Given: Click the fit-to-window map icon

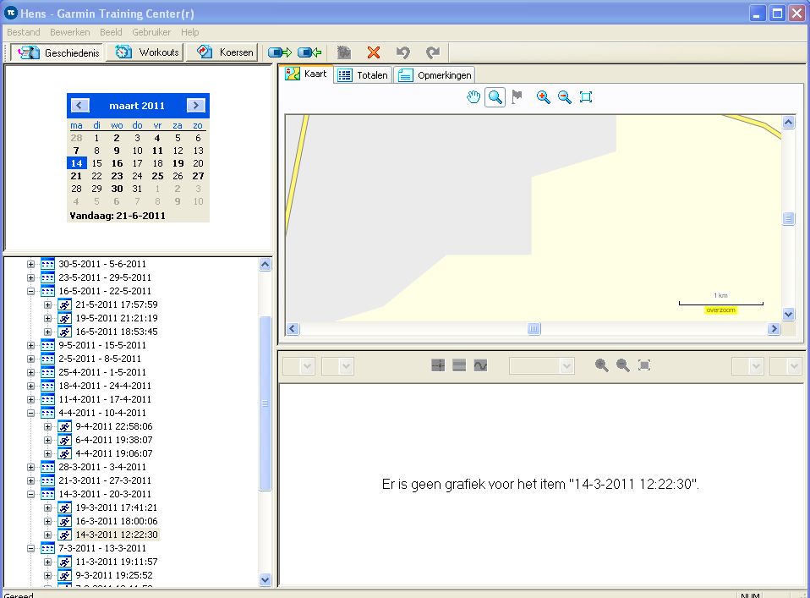Looking at the screenshot, I should [586, 97].
